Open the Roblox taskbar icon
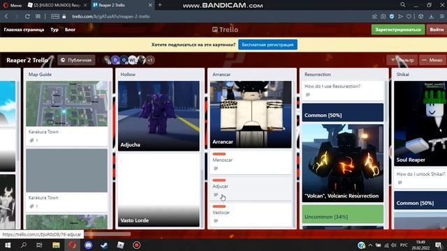The height and width of the screenshot is (251, 447). click(120, 245)
